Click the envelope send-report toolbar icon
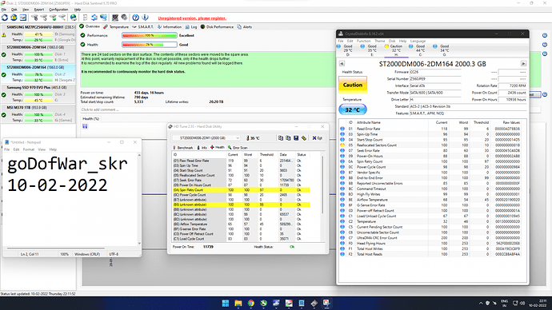The height and width of the screenshot is (310, 552). (x=23, y=18)
